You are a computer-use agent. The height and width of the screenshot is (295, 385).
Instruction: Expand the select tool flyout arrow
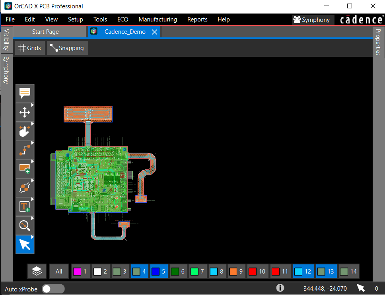pyautogui.click(x=32, y=237)
